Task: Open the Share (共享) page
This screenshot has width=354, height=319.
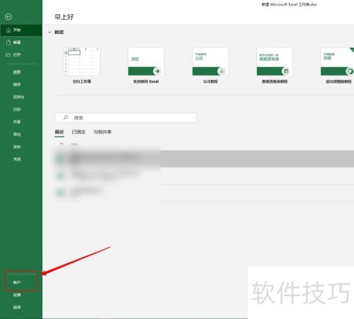Action: point(17,122)
